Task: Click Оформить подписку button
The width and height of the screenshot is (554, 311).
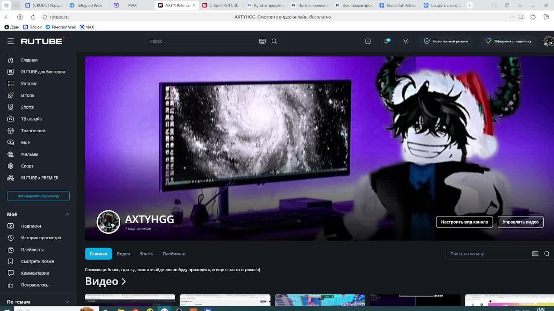Action: point(508,41)
